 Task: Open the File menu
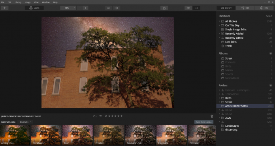coord(3,2)
